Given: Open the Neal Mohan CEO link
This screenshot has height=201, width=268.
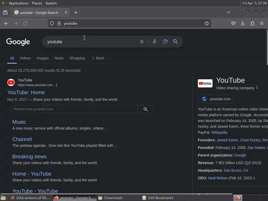Looking at the screenshot, I should click(218, 178).
